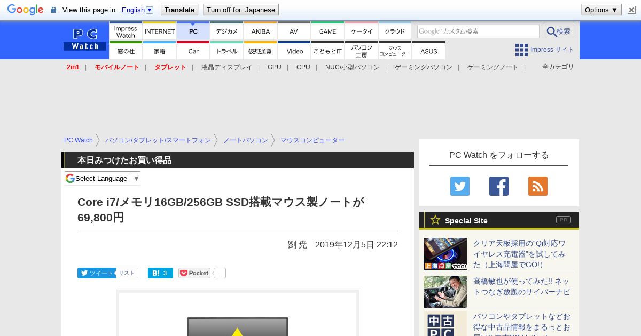This screenshot has width=641, height=336.
Task: Open the トラベル tab
Action: click(x=227, y=51)
